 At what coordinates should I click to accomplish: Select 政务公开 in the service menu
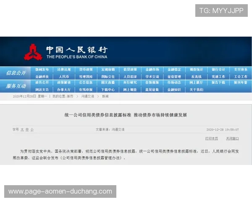42,82
